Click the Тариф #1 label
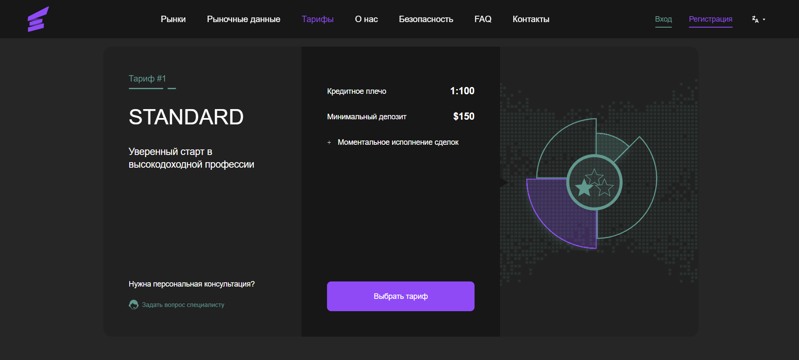 147,79
